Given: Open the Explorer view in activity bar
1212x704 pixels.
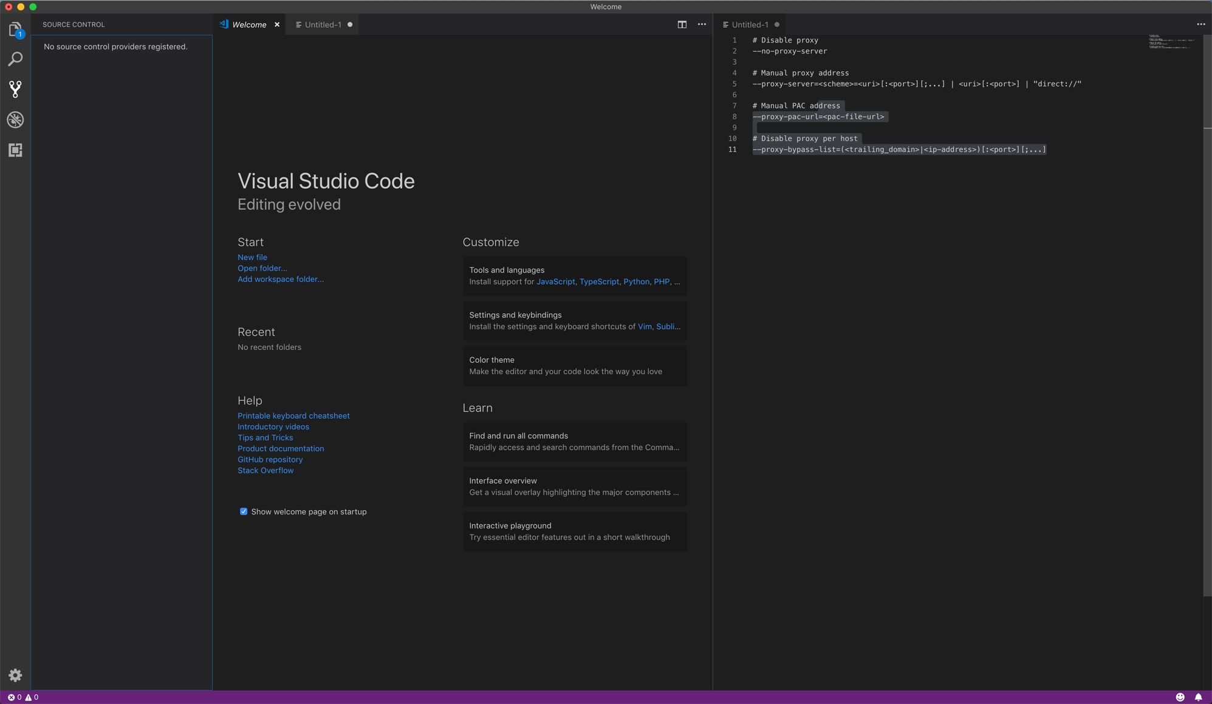Looking at the screenshot, I should click(x=15, y=29).
